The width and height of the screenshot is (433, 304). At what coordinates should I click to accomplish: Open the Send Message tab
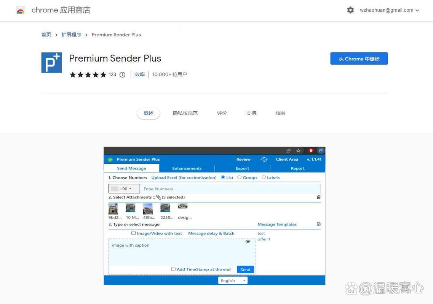coord(132,168)
